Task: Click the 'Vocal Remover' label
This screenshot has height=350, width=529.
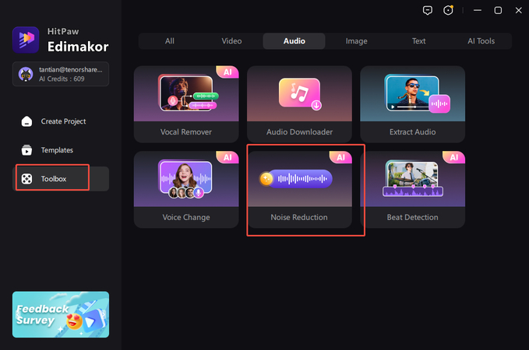Action: coord(186,132)
